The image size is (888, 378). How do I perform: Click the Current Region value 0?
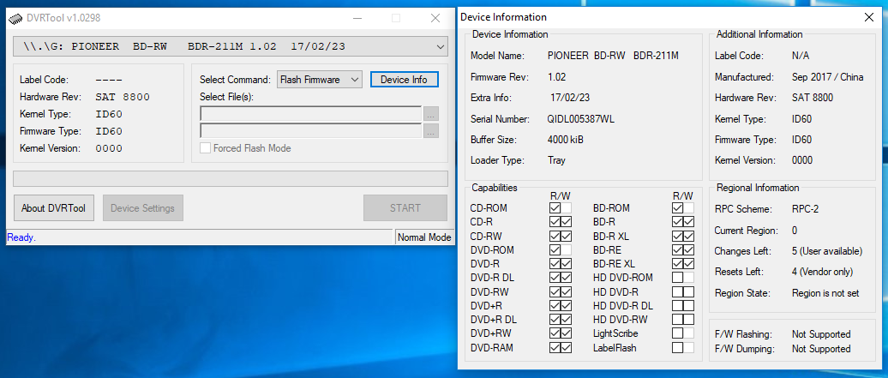(795, 231)
